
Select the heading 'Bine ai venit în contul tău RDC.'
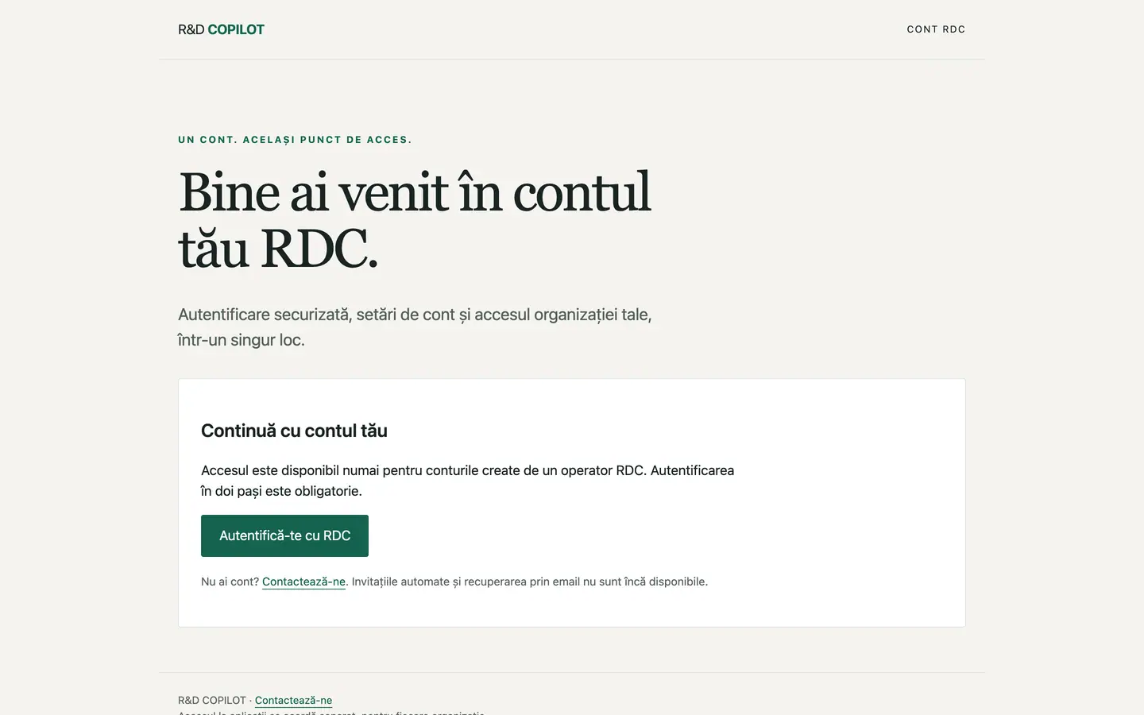(415, 220)
